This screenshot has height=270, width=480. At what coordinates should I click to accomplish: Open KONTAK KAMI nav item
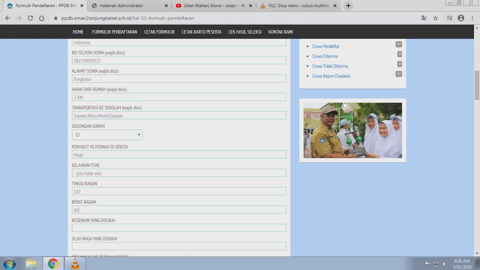pyautogui.click(x=280, y=32)
